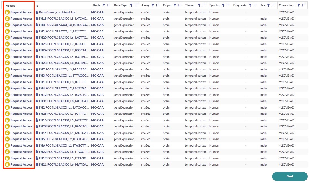Click the Tissue column sort icon

click(x=204, y=5)
